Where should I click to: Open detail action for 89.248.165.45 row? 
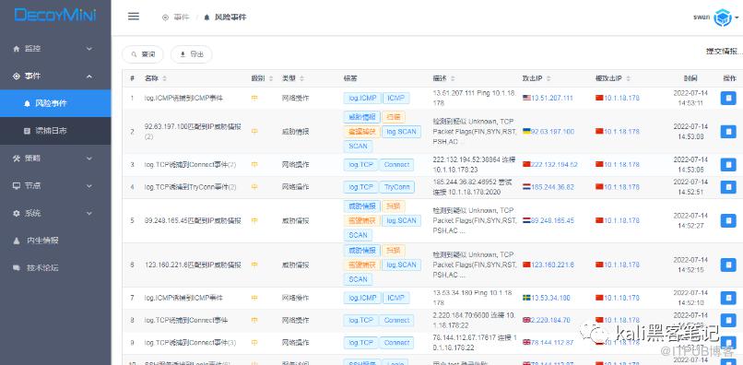728,220
